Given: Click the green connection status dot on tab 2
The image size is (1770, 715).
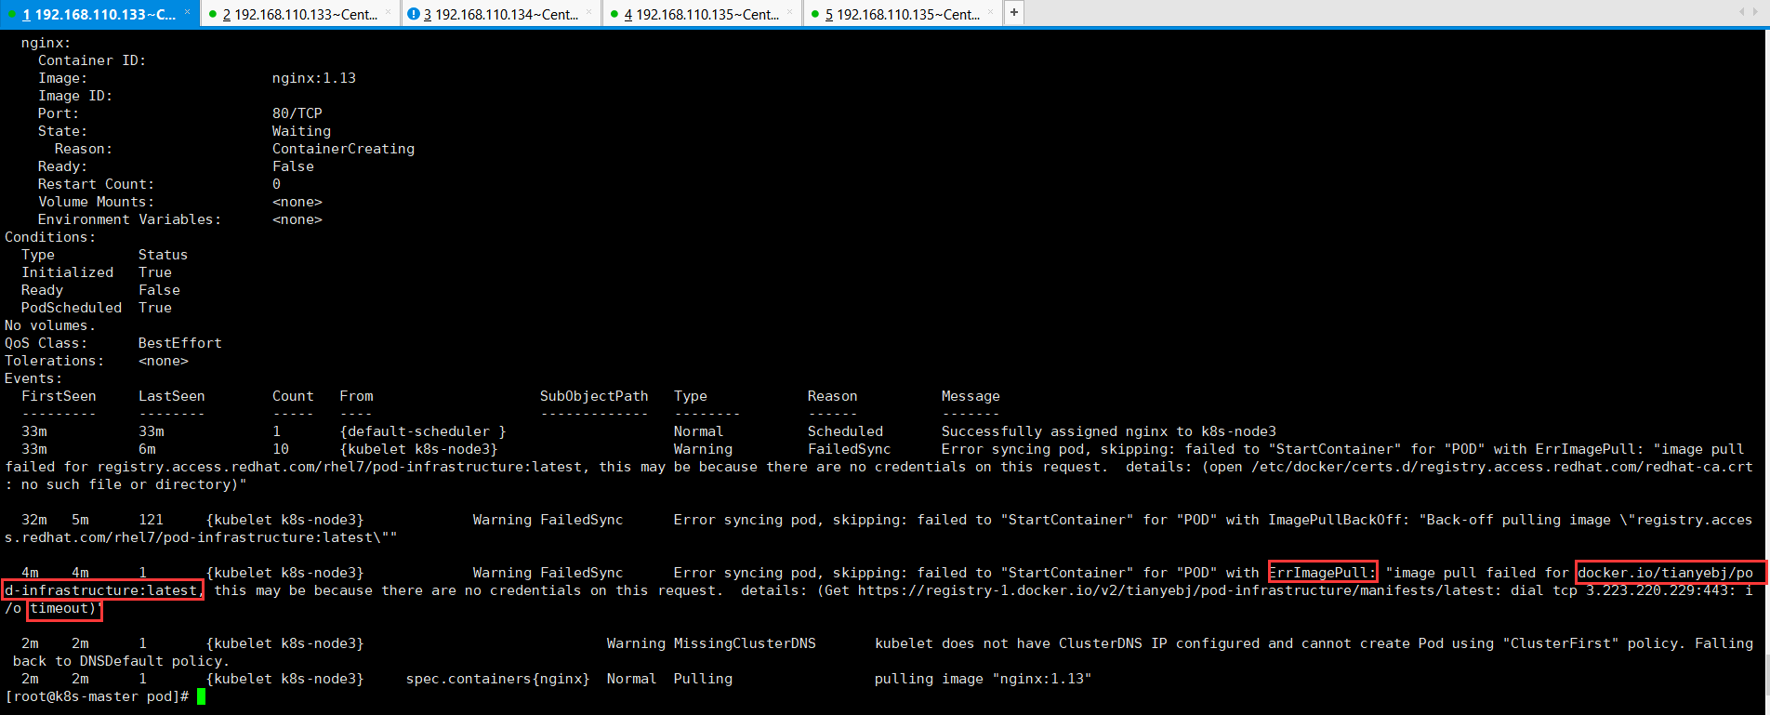Looking at the screenshot, I should [x=213, y=15].
